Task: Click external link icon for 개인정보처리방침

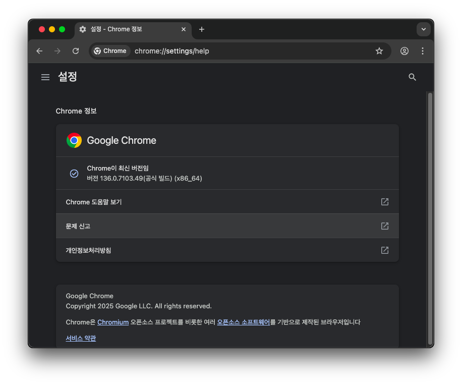Action: coord(384,250)
